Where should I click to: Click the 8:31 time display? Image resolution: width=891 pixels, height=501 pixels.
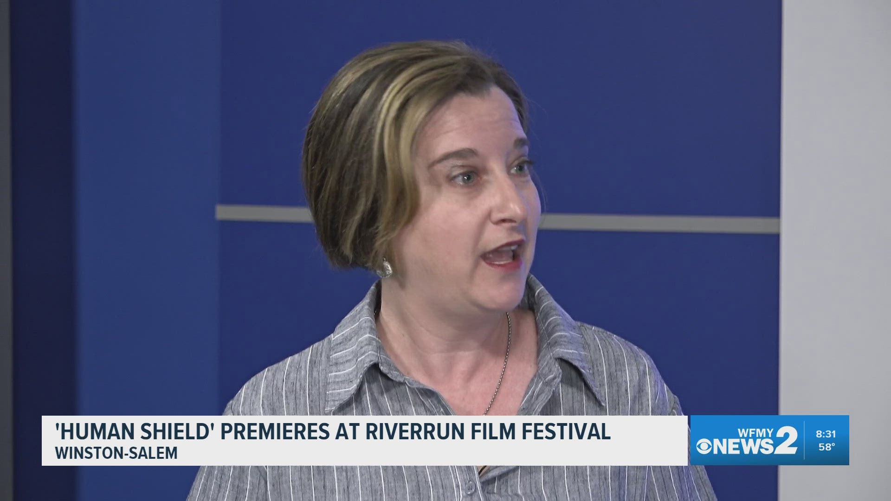pyautogui.click(x=826, y=435)
